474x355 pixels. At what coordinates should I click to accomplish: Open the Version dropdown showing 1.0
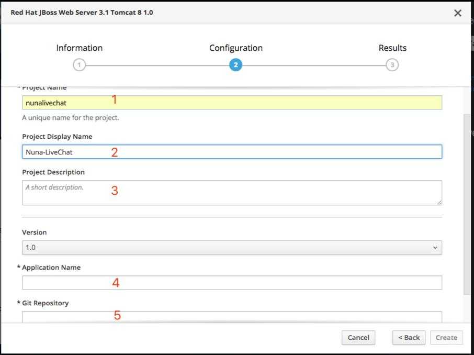click(232, 248)
